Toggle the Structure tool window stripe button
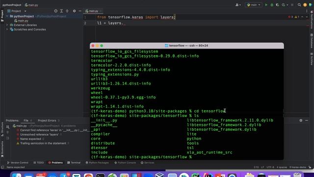The width and height of the screenshot is (314, 177). [x=2, y=129]
